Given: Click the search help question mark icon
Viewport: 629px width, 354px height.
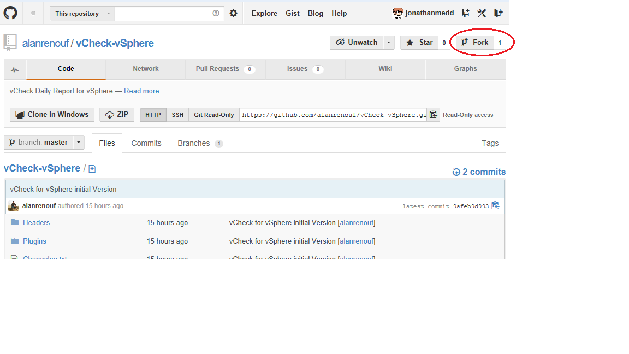Looking at the screenshot, I should point(216,13).
